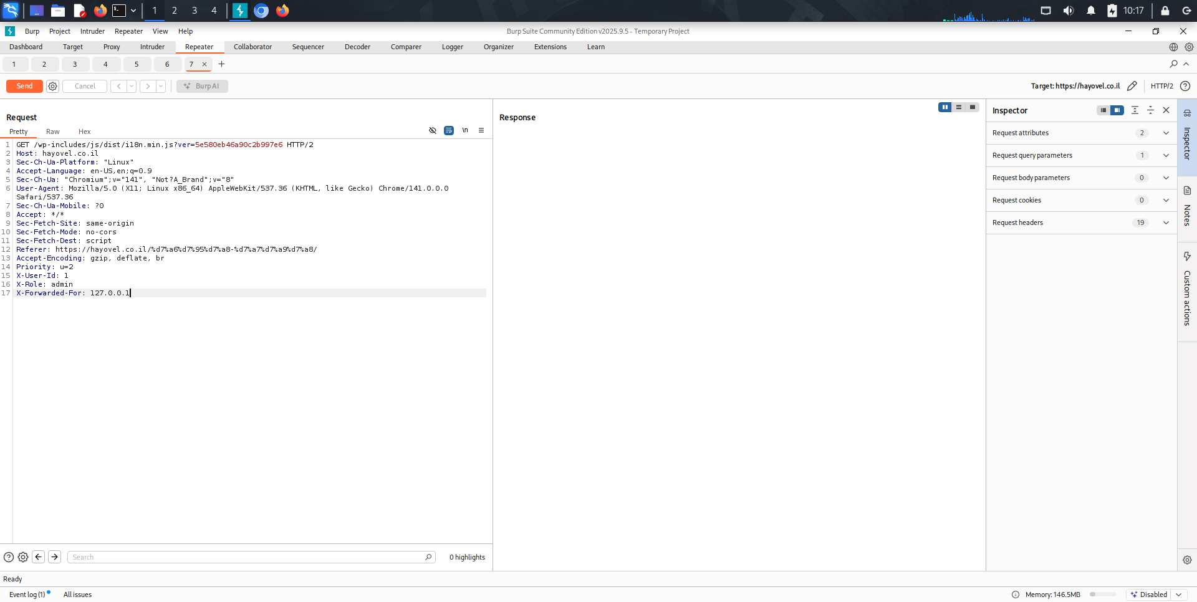This screenshot has width=1197, height=602.
Task: Click the Cancel button
Action: point(85,87)
